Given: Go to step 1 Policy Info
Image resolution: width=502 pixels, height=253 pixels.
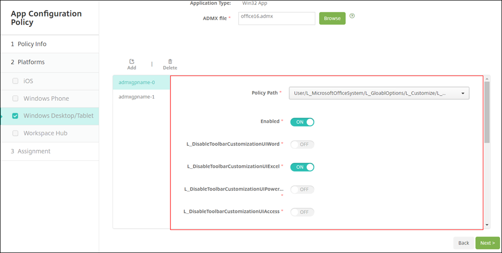Looking at the screenshot, I should tap(50, 44).
